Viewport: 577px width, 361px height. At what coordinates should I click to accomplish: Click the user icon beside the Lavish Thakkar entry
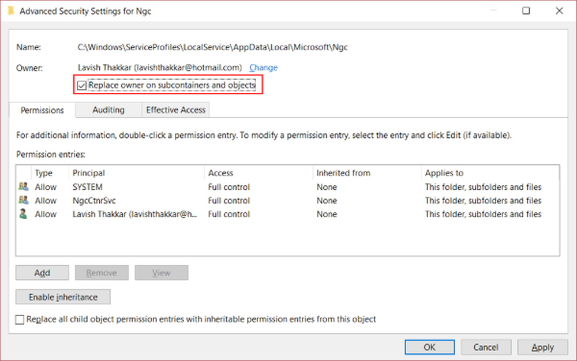pos(23,214)
